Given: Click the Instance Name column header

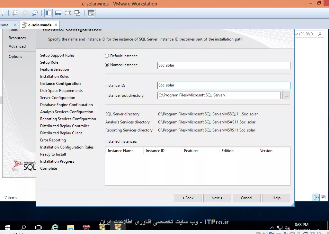Looking at the screenshot, I should (124, 151).
